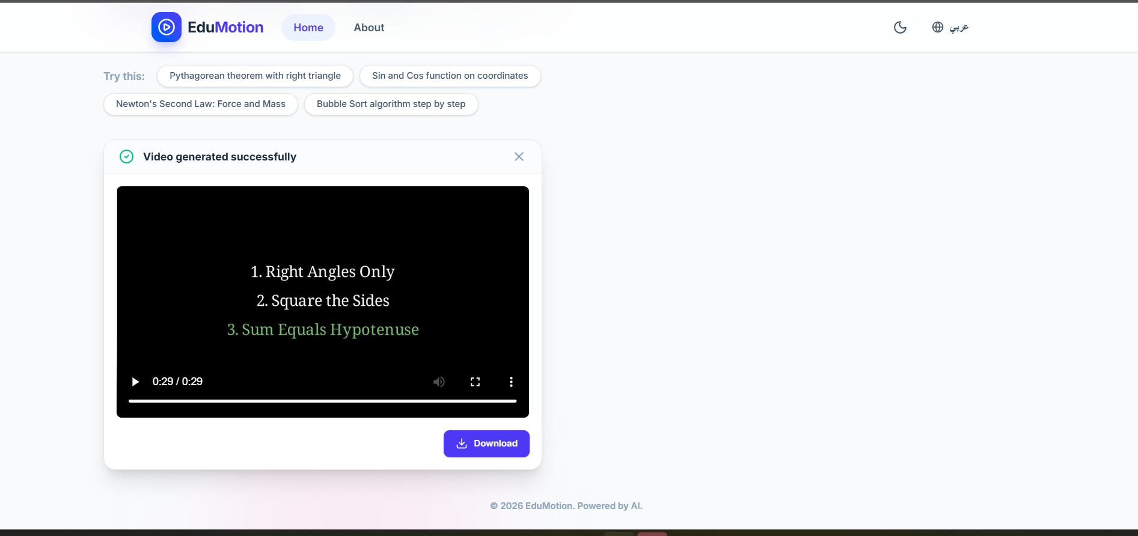Viewport: 1138px width, 536px height.
Task: Open the About page
Action: coord(369,28)
